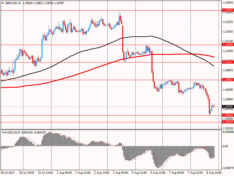
Task: Click the GBPUSD,H1 chart title
Action: pos(13,3)
